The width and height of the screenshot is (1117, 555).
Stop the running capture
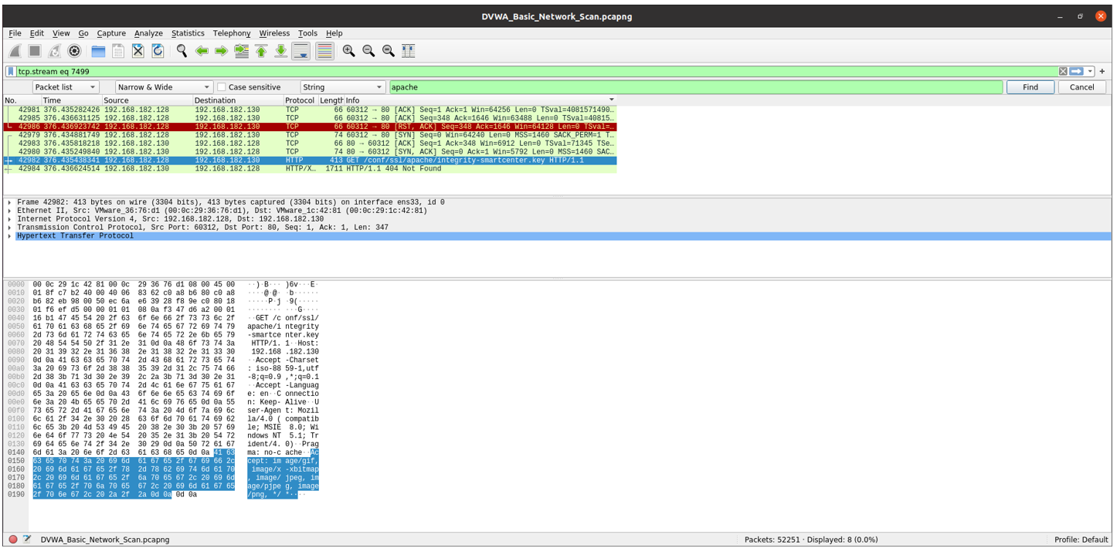click(x=35, y=51)
